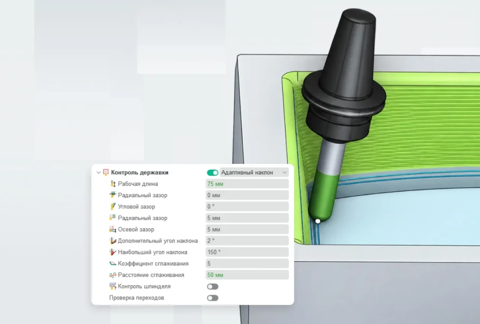Click the Расстояние сглаживания icon
The image size is (480, 324).
point(113,275)
